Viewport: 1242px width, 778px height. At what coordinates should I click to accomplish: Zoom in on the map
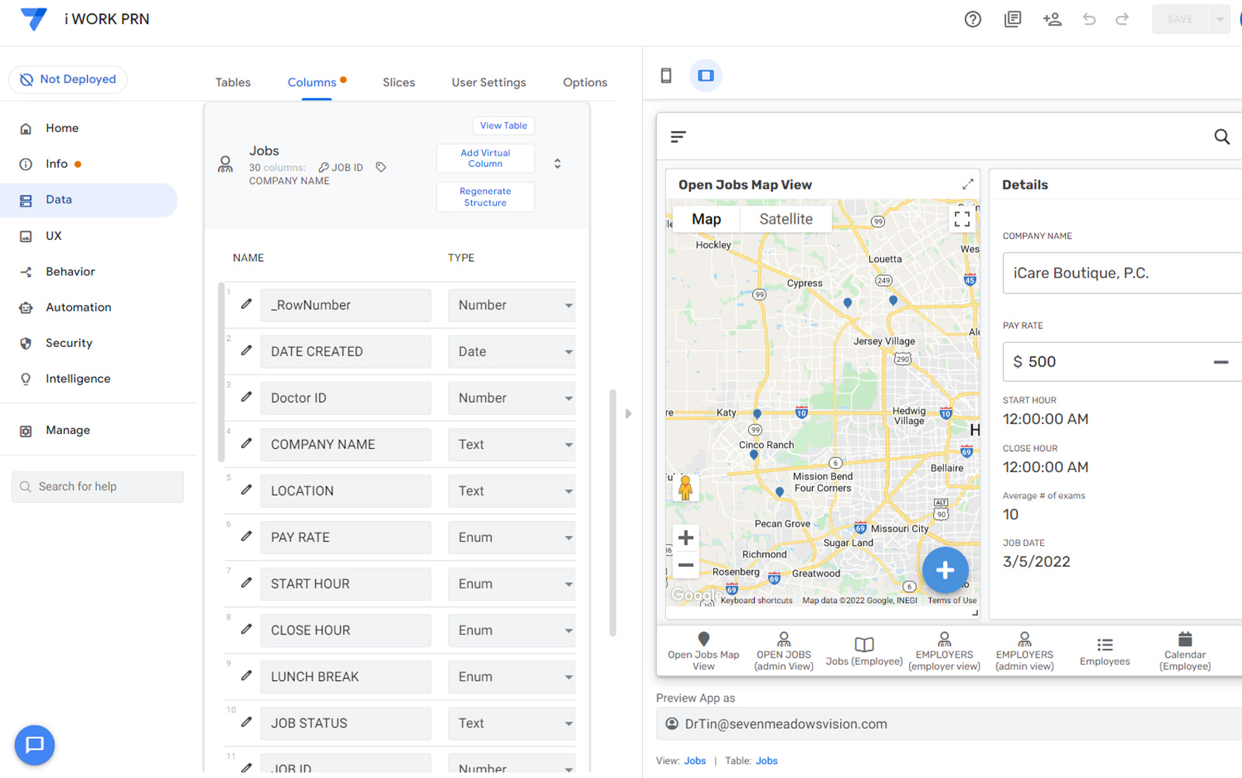point(685,537)
